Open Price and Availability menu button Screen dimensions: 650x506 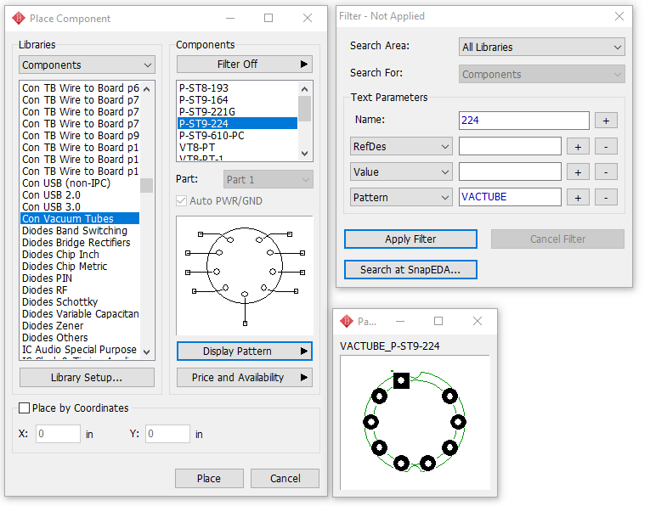tap(245, 378)
